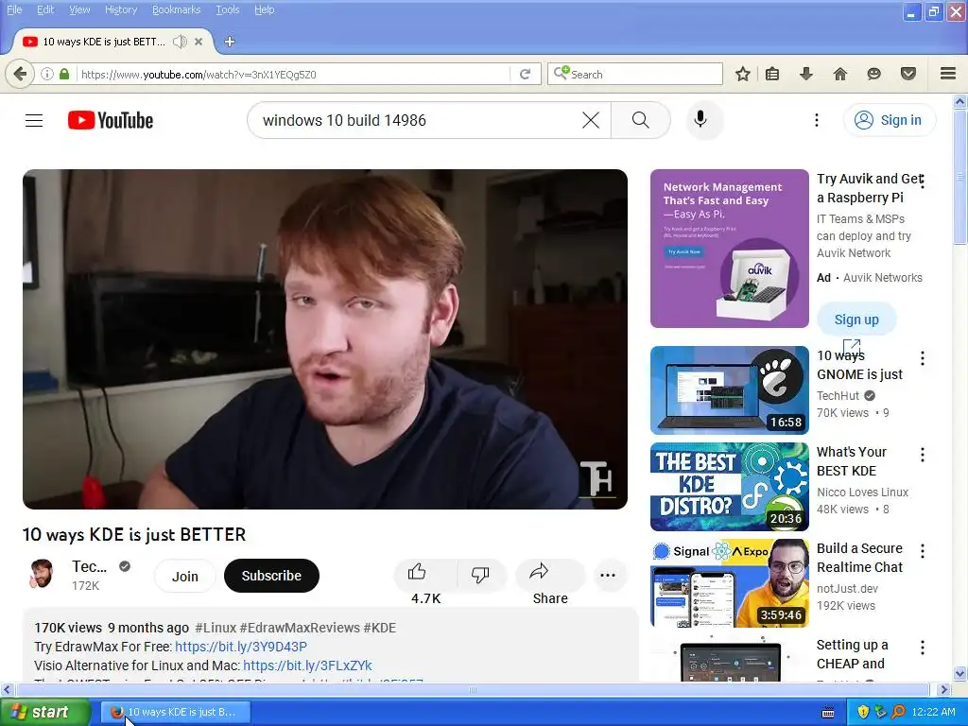Click the YouTube magnifier search button
Screen dimensions: 968x726
tap(640, 120)
